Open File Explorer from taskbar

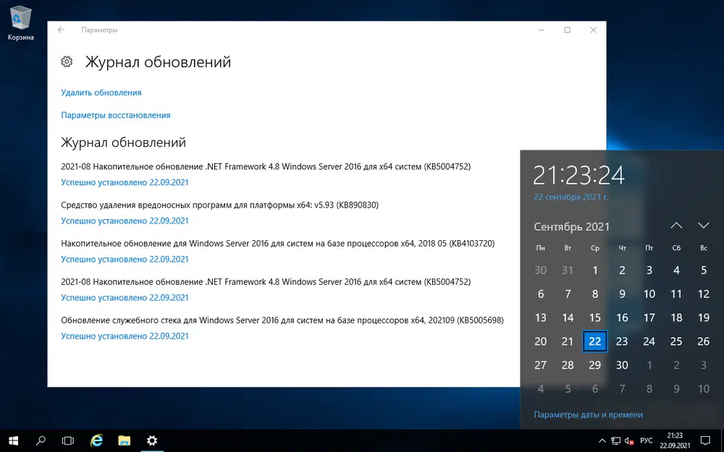(125, 441)
